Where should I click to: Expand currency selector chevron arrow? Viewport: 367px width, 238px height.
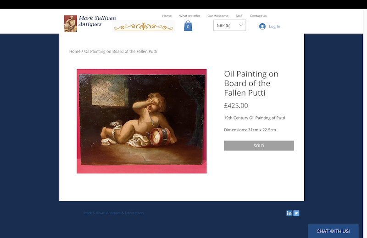[241, 26]
